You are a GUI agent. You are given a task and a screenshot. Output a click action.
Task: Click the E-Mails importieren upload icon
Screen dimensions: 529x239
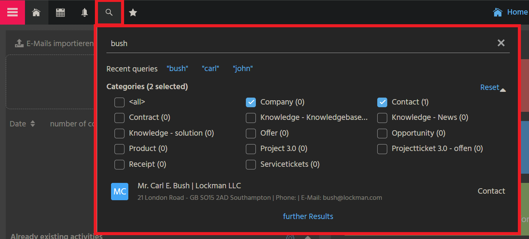click(x=19, y=43)
